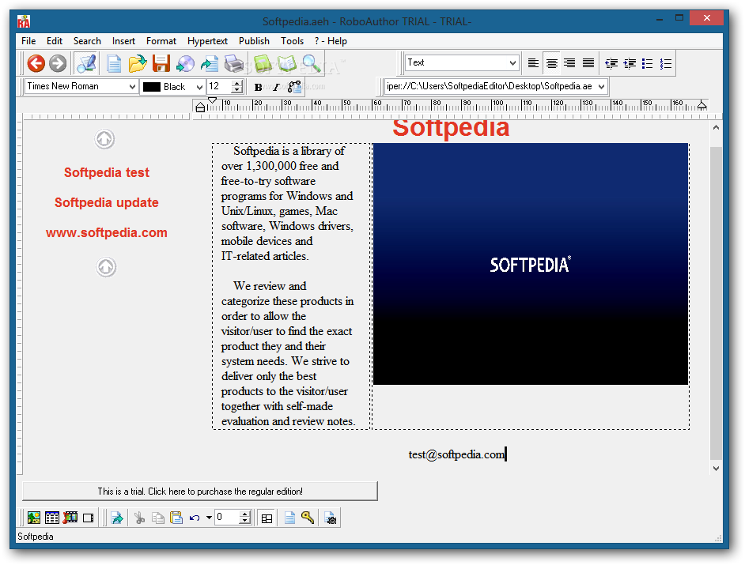Justify the text
The width and height of the screenshot is (745, 565).
tap(588, 63)
